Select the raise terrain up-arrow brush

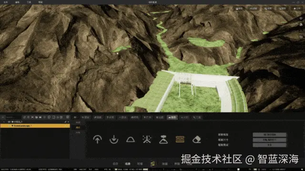(97, 139)
